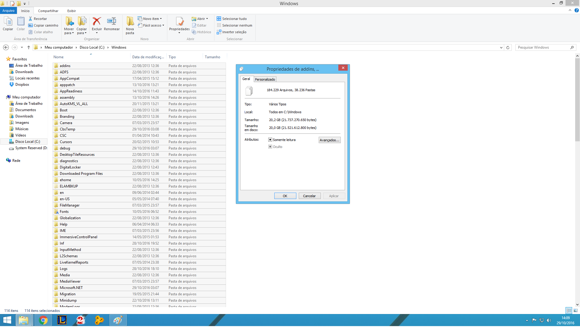Open the explorer help icon
580x327 pixels.
coord(576,10)
